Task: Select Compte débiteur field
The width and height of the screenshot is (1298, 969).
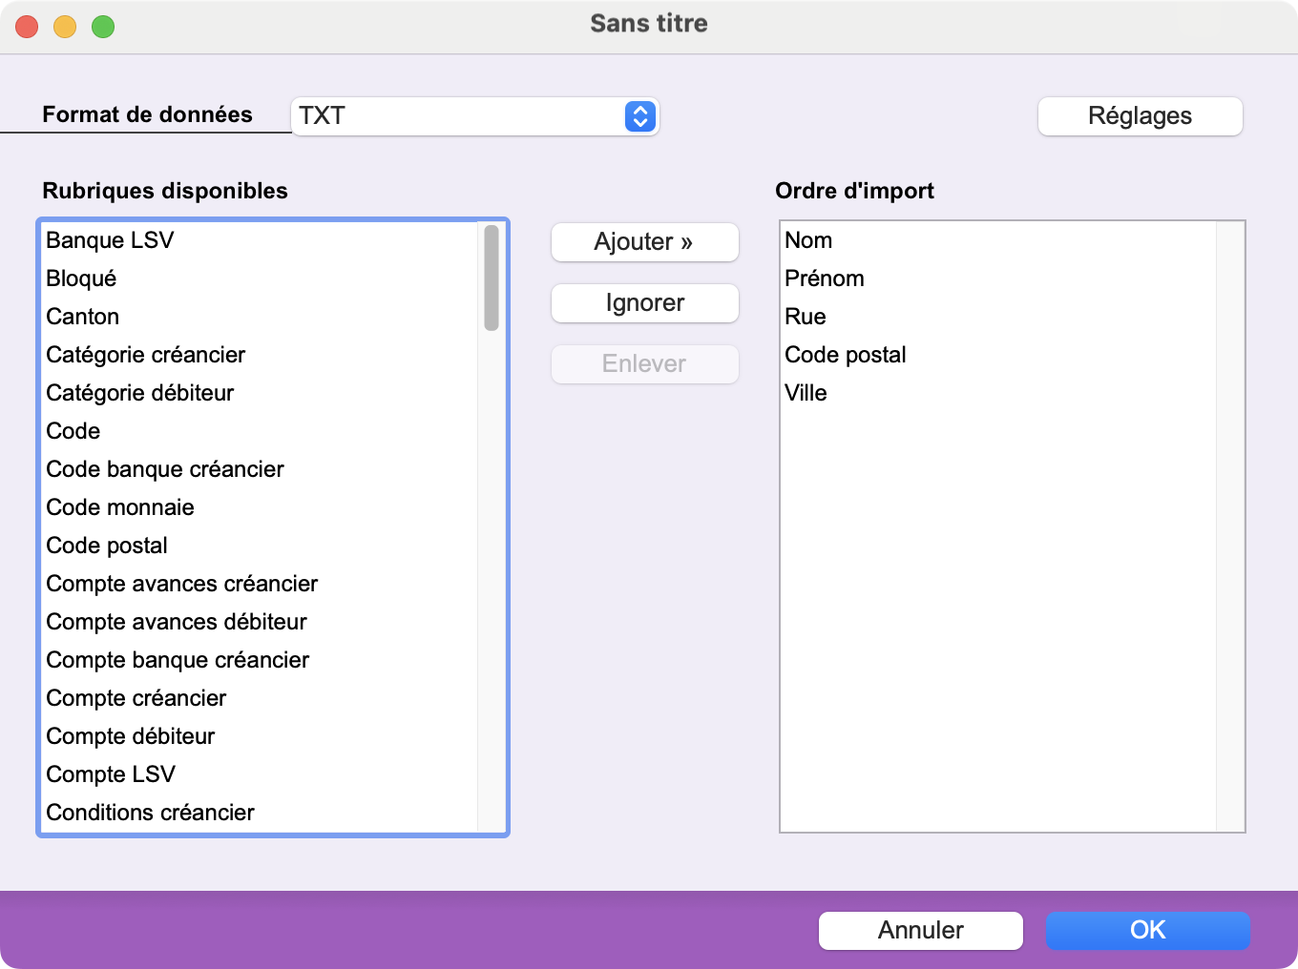Action: pos(260,736)
